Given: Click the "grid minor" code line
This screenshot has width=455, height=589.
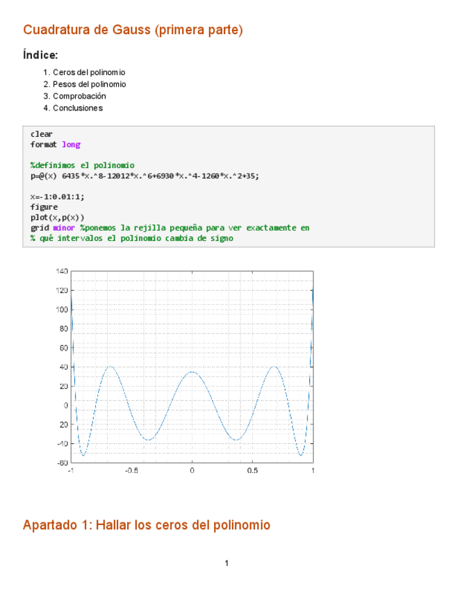Looking at the screenshot, I should point(169,228).
